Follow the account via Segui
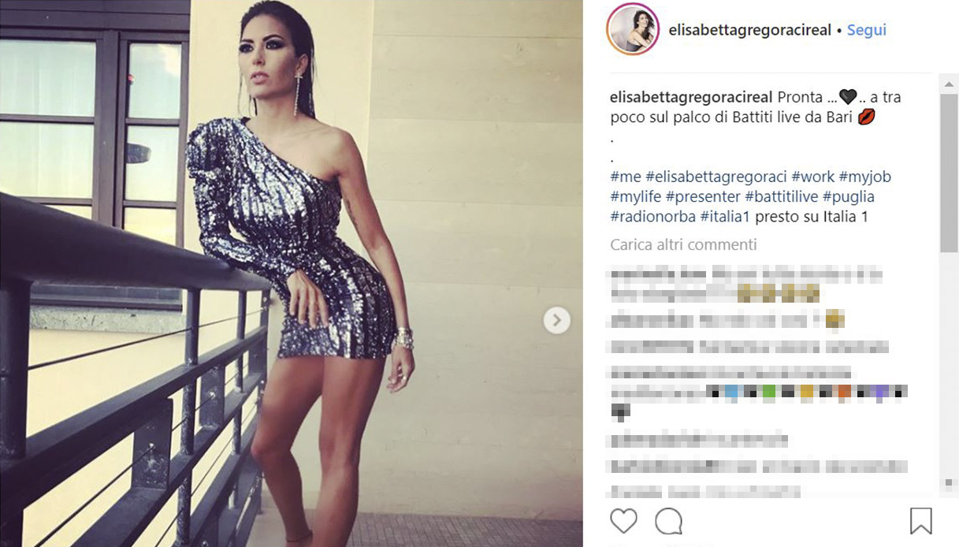The height and width of the screenshot is (547, 959). (x=867, y=30)
